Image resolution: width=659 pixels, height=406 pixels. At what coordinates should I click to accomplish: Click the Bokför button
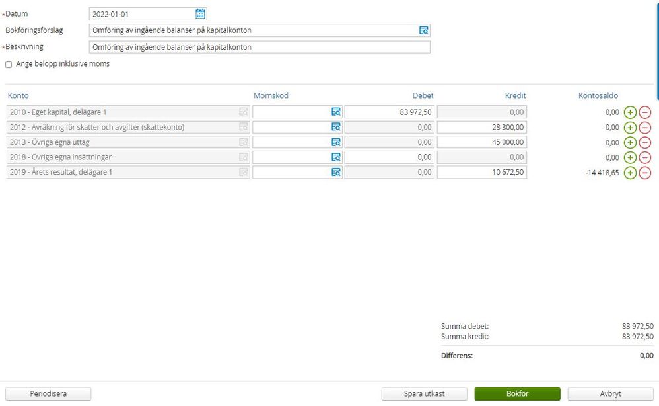click(x=517, y=394)
